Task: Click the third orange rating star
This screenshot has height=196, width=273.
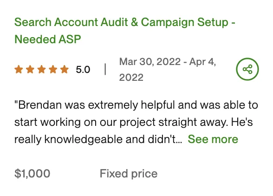Action: [x=42, y=69]
